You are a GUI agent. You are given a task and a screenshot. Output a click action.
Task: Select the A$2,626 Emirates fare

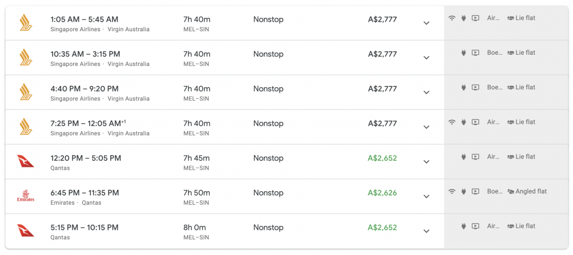(382, 193)
